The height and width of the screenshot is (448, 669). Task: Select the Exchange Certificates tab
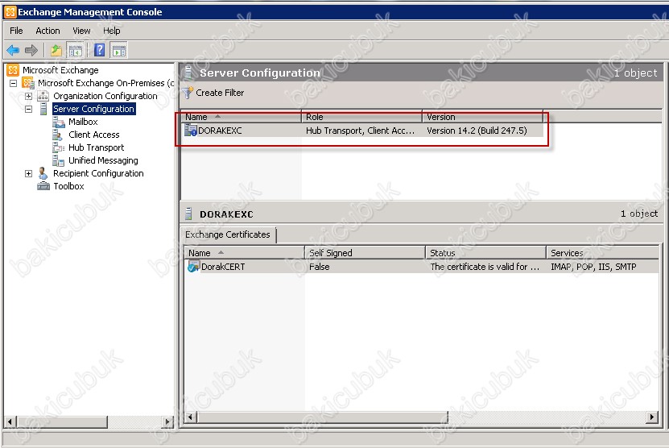click(x=228, y=234)
